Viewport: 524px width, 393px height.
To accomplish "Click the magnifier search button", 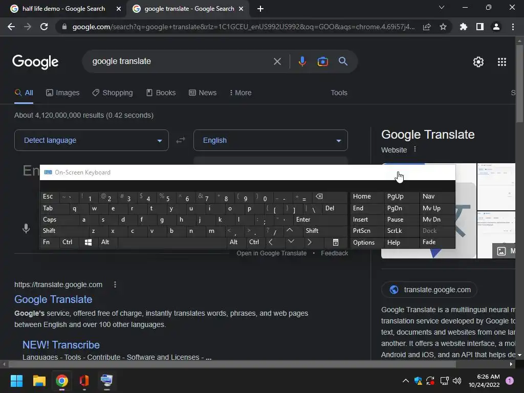I will click(x=343, y=61).
